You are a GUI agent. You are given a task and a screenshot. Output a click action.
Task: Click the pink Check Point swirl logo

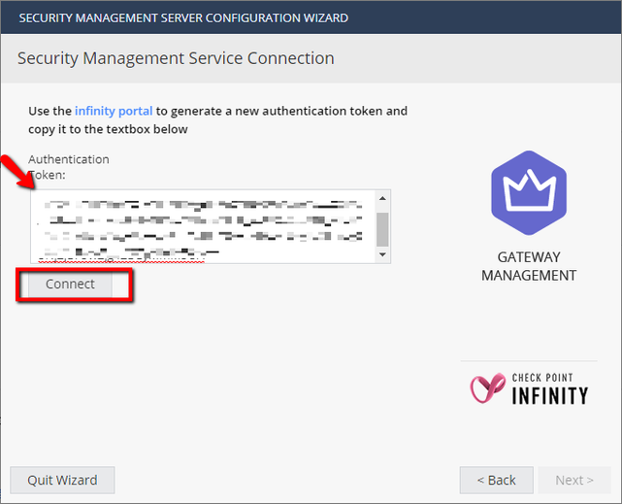pos(486,387)
